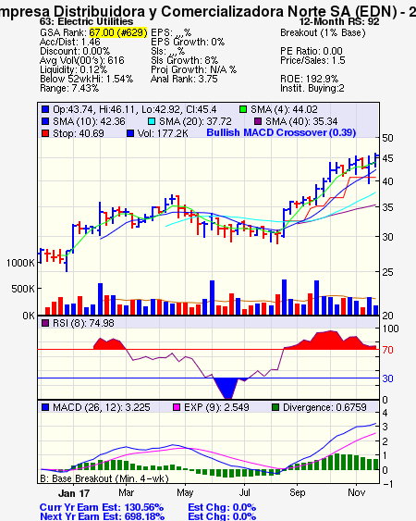Click the Divergence: 0.6759 label
The image size is (416, 521).
(x=324, y=407)
